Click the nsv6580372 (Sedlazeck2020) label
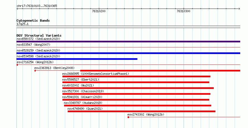 (38, 39)
